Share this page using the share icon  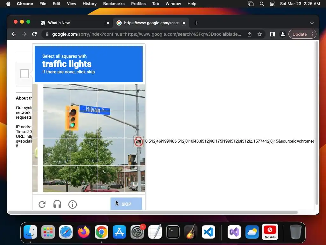coord(250,34)
